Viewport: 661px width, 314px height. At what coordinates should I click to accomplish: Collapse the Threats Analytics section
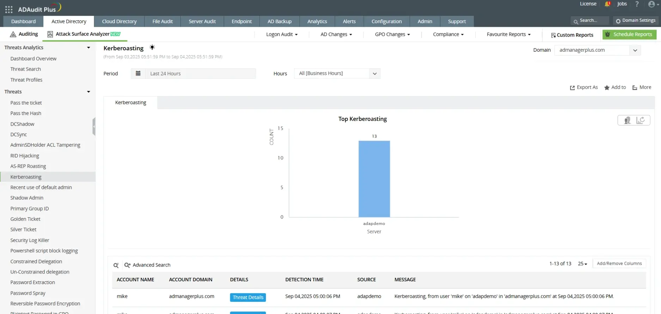click(x=88, y=47)
